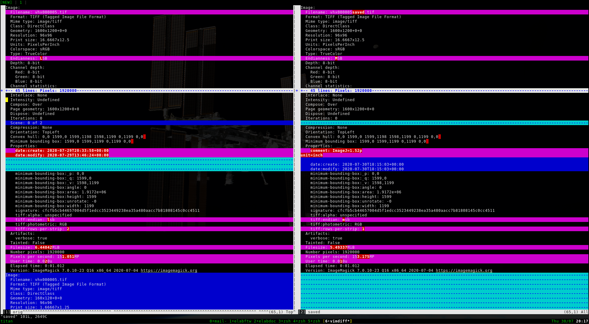Open the imagemagick.org link in the left pane
Viewport: 589px width, 324px height.
click(168, 270)
